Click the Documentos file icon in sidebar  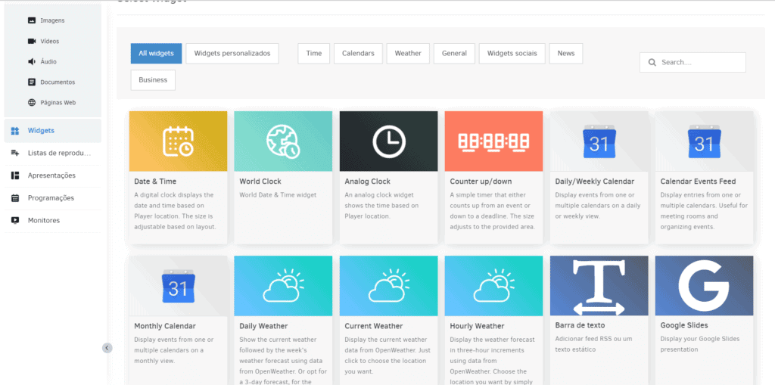click(32, 82)
